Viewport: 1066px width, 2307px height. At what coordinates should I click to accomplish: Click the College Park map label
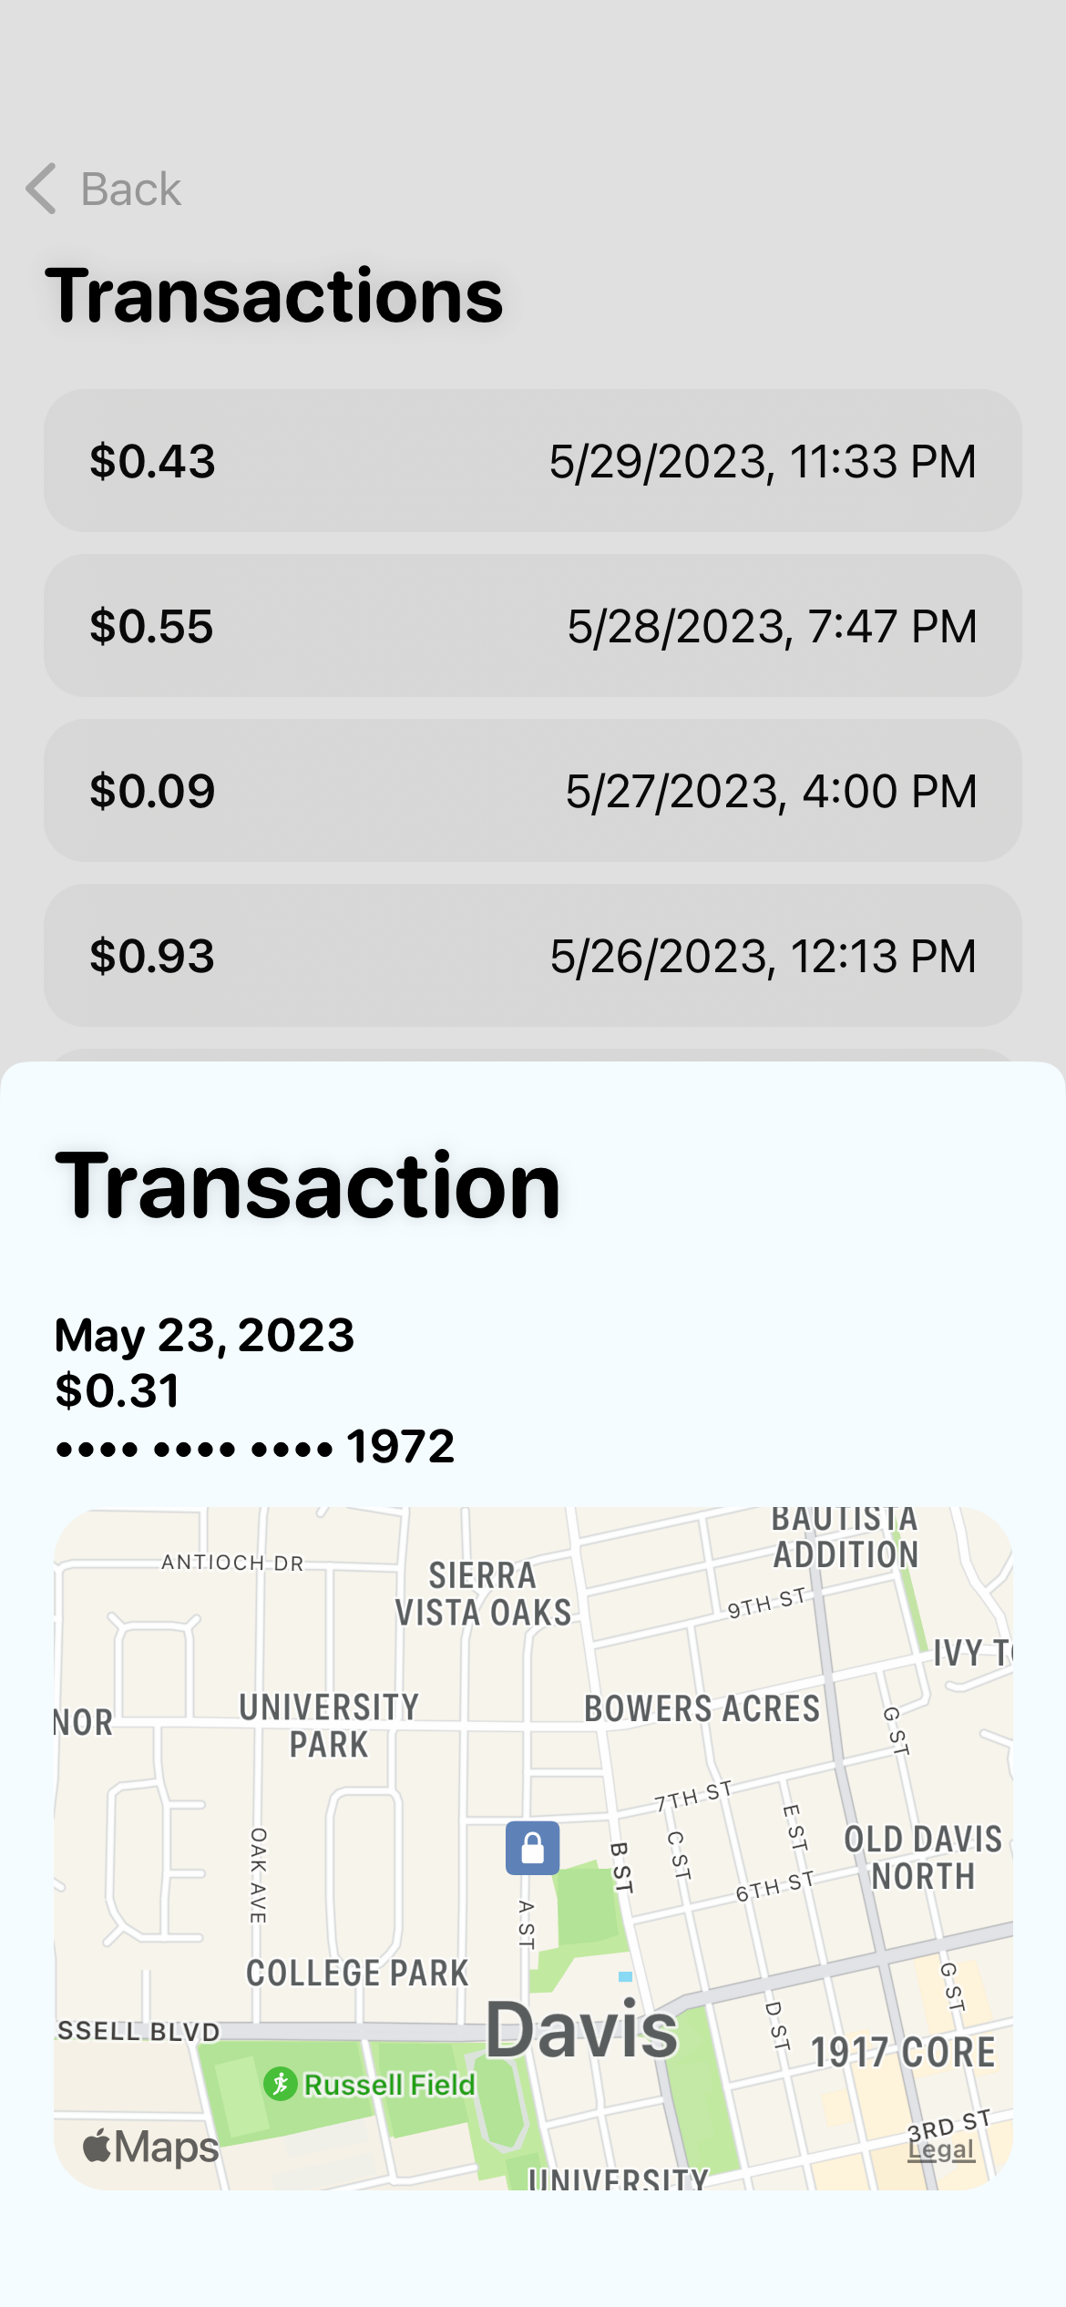pos(357,1973)
